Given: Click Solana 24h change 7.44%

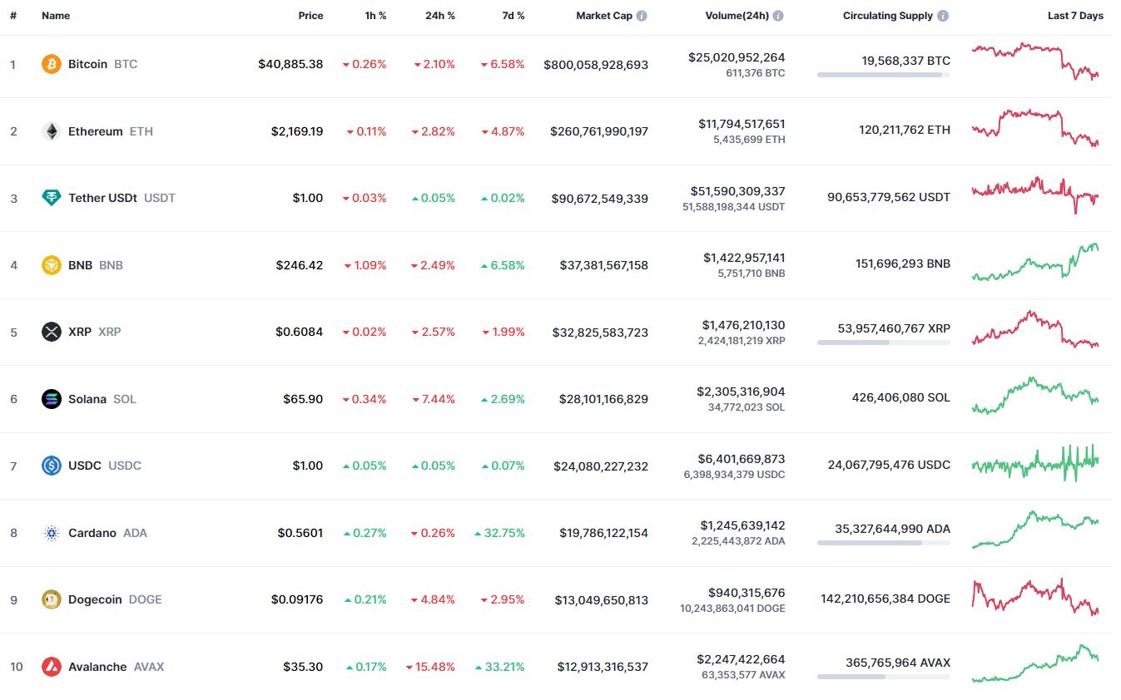Looking at the screenshot, I should 434,399.
